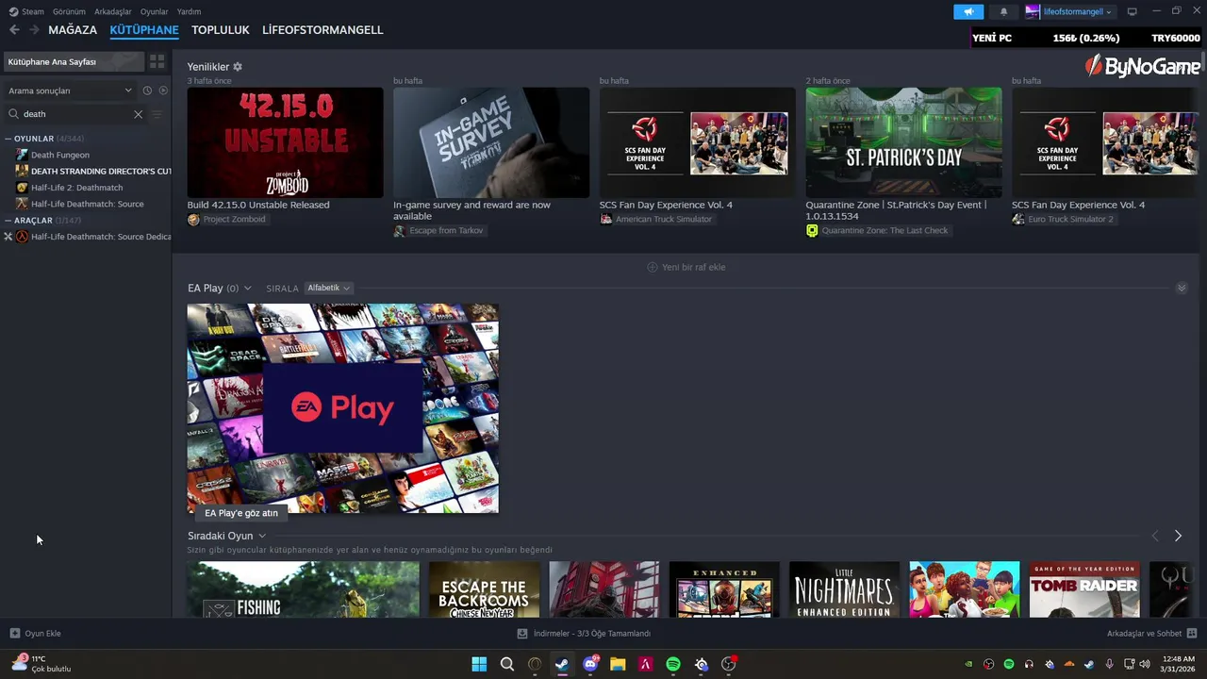The image size is (1207, 679).
Task: Click the library search field
Action: click(77, 114)
